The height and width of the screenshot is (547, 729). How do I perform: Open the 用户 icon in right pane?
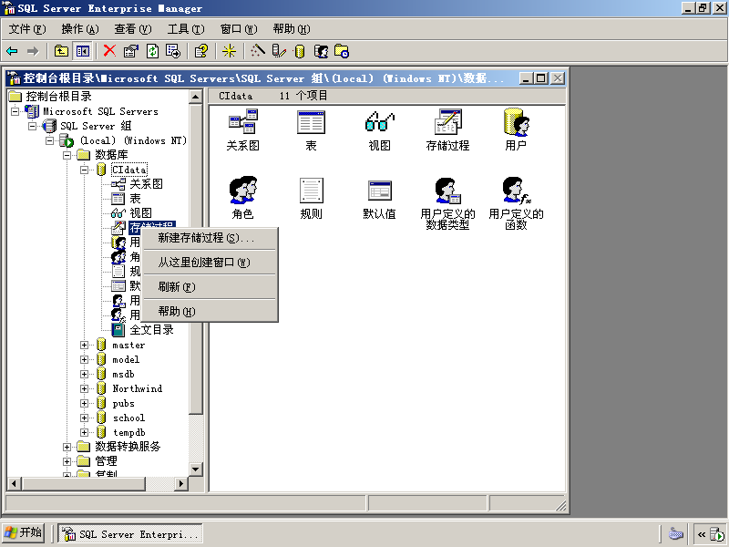coord(516,130)
